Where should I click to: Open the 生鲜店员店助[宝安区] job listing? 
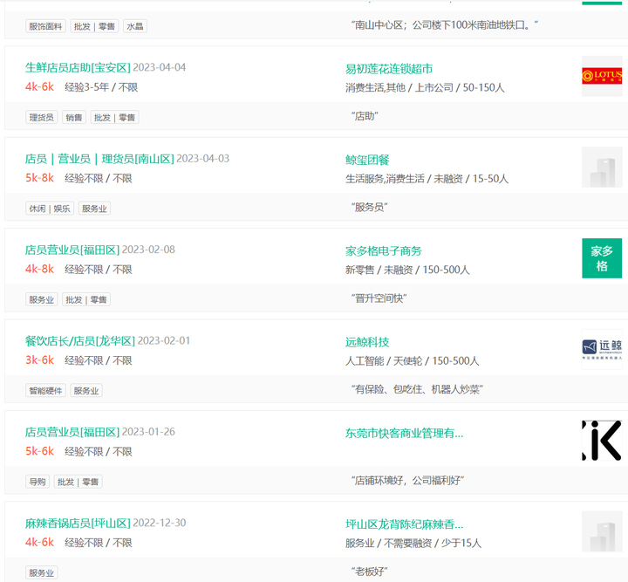coord(78,68)
